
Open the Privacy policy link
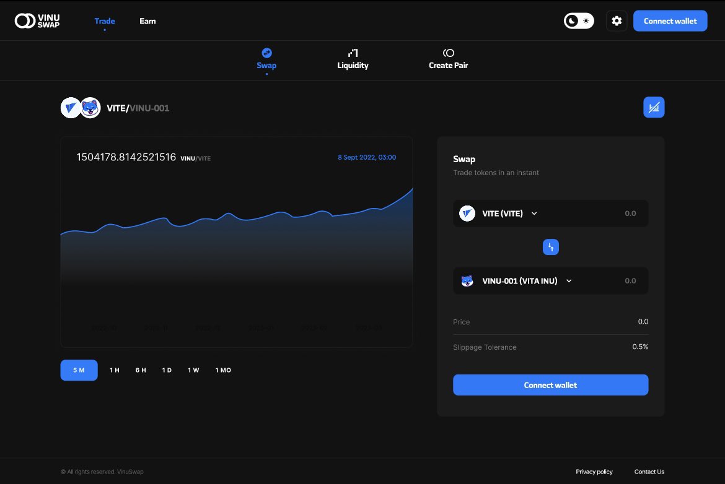click(594, 471)
